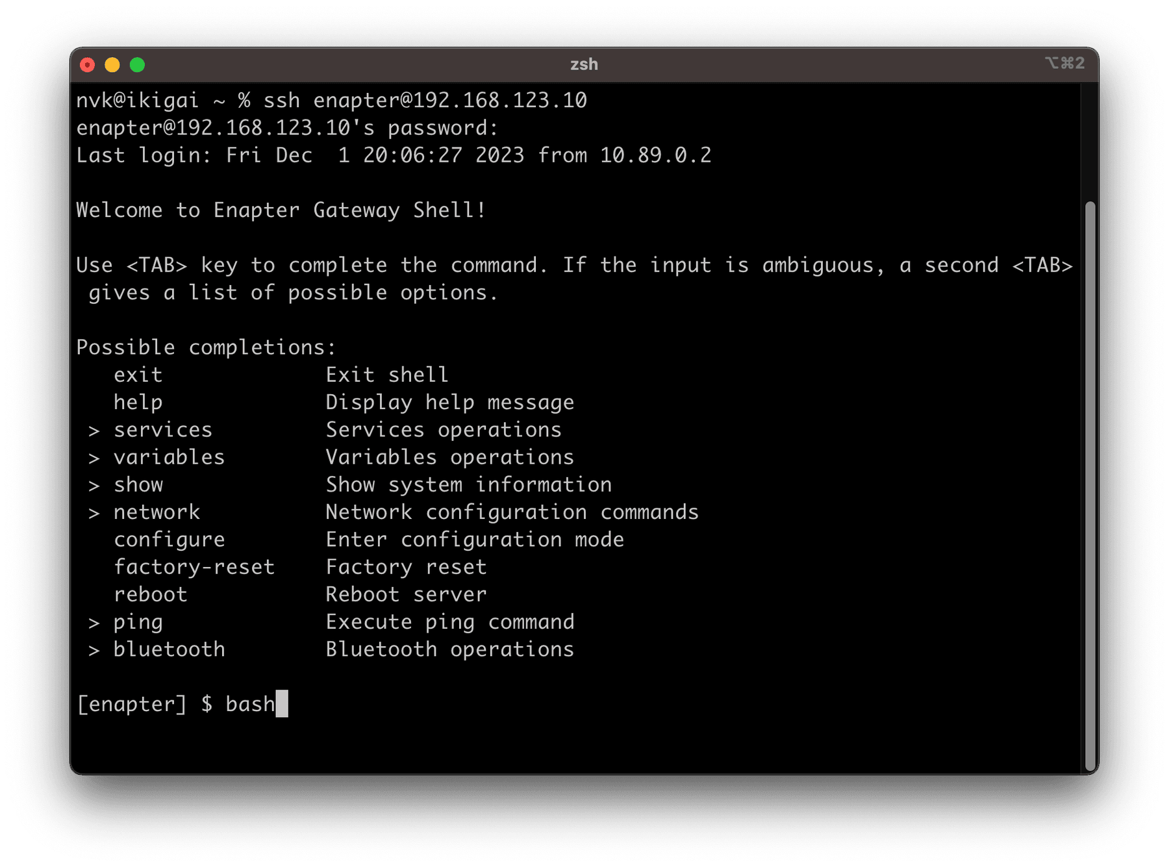The height and width of the screenshot is (867, 1169).
Task: Select the exit completion entry
Action: (x=137, y=374)
